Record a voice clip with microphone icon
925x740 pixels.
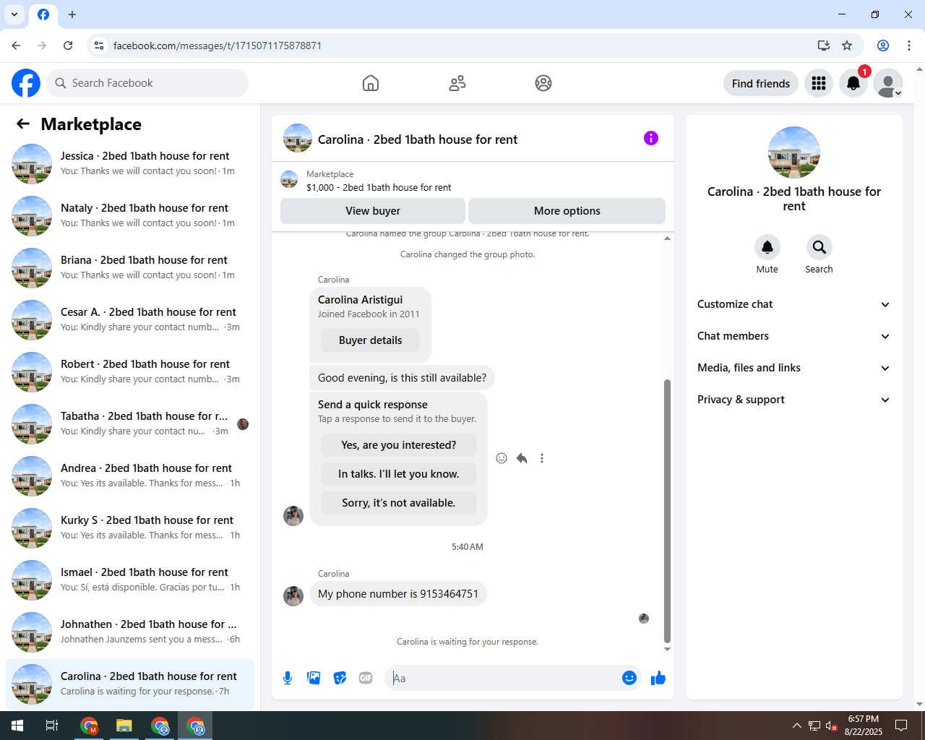pyautogui.click(x=288, y=678)
